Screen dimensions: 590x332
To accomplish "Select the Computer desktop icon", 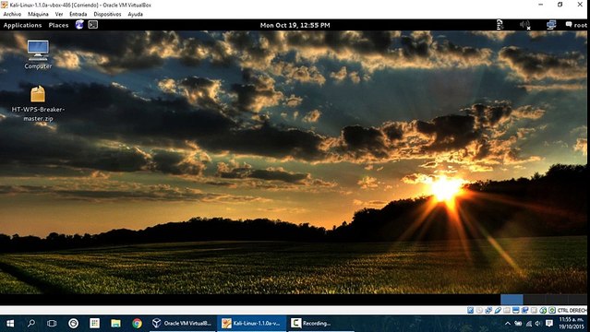I will [38, 54].
